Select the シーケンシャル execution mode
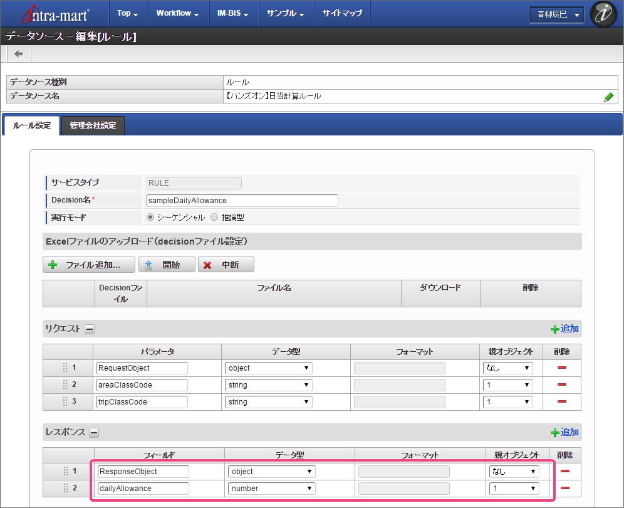Image resolution: width=624 pixels, height=508 pixels. tap(150, 218)
